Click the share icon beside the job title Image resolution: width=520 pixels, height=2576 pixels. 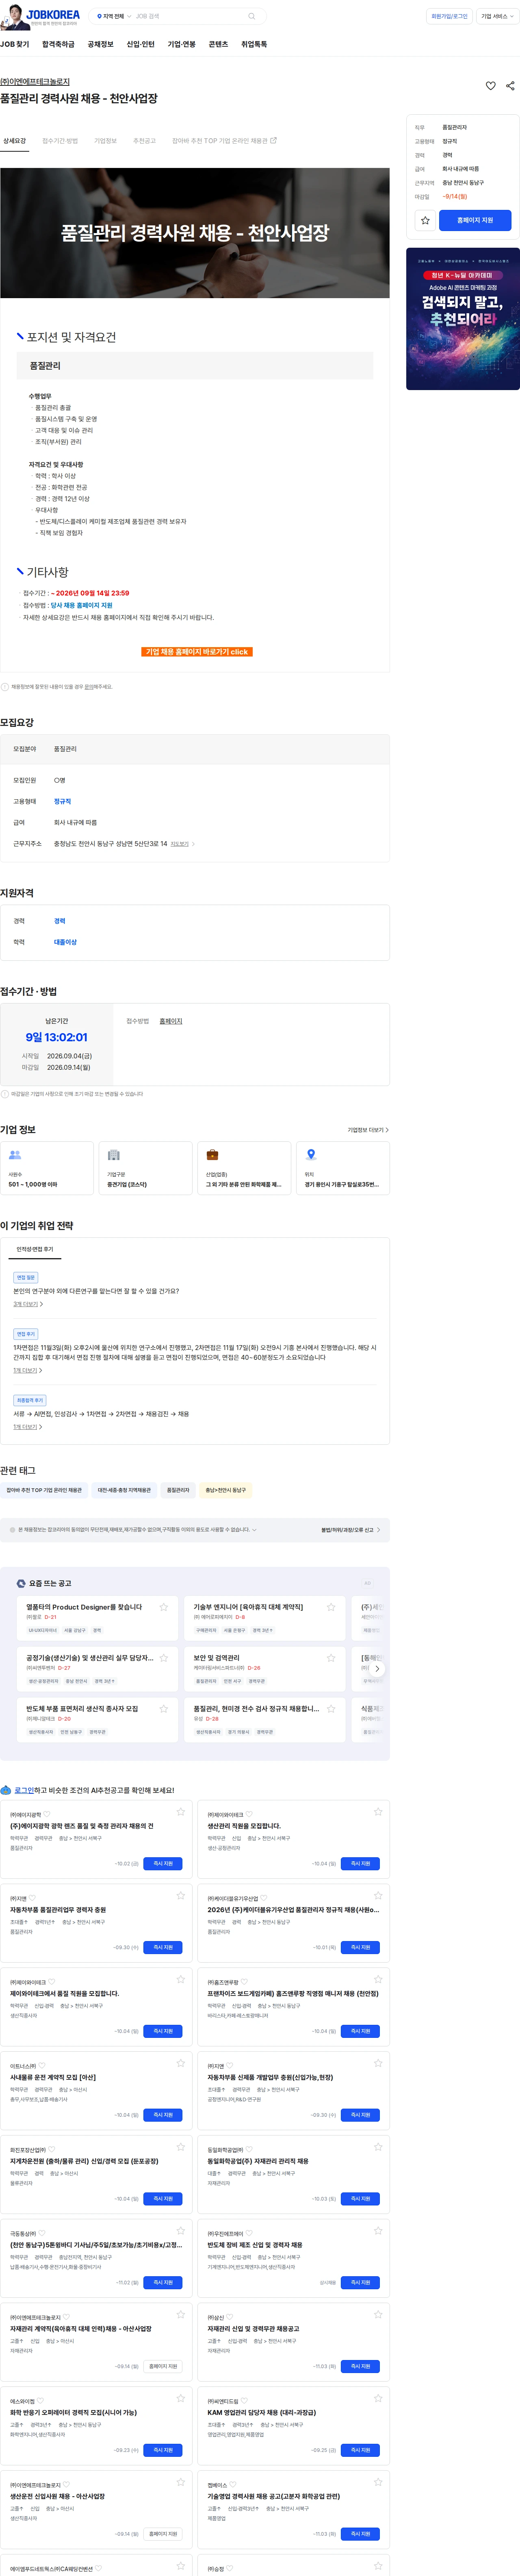coord(510,86)
